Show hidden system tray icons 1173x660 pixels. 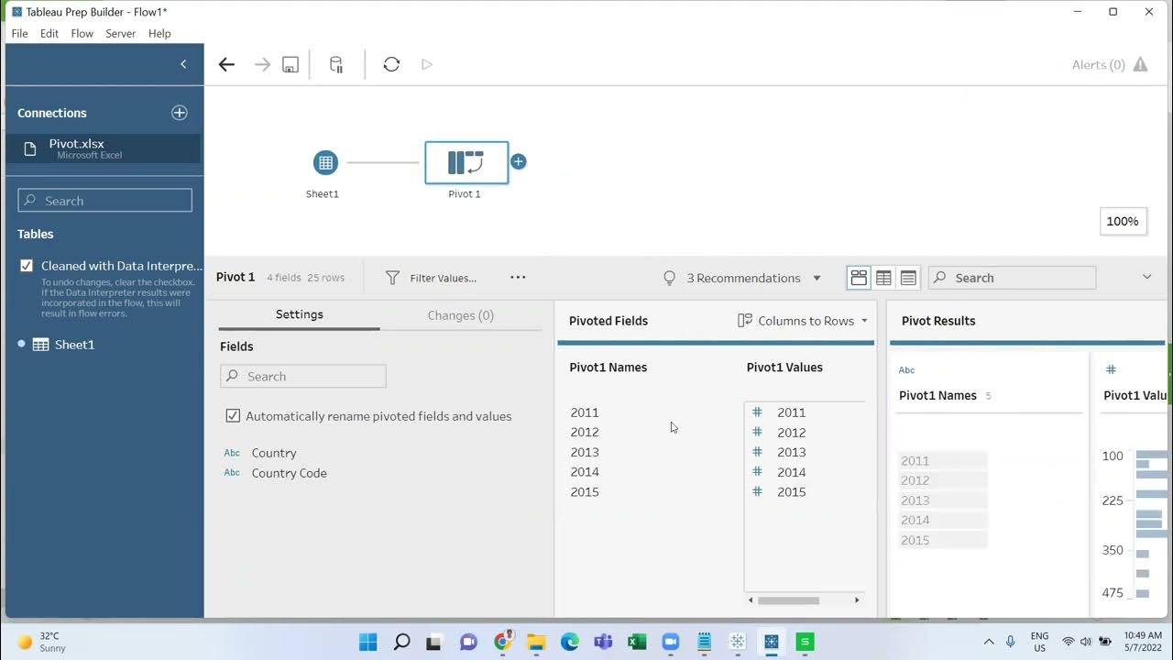click(988, 642)
